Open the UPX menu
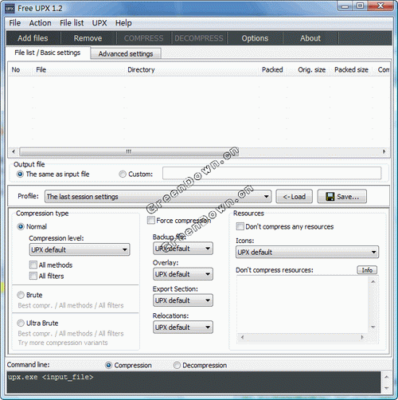 click(x=99, y=23)
